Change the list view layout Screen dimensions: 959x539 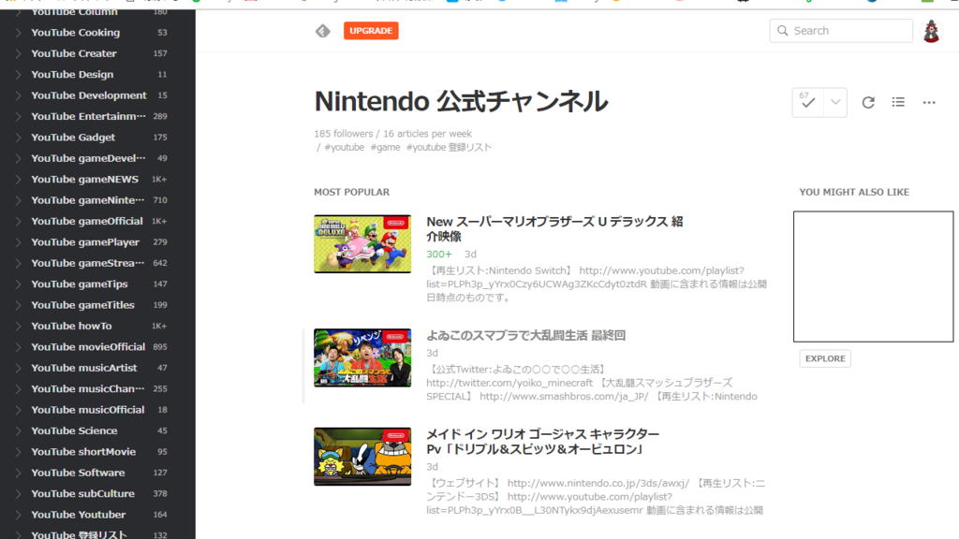pos(898,102)
